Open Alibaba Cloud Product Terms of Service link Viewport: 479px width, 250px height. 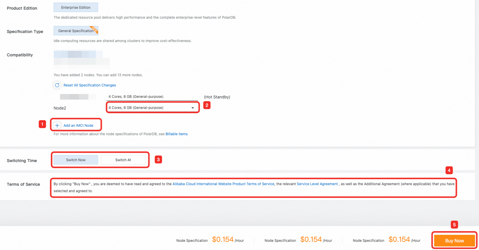[x=223, y=184]
